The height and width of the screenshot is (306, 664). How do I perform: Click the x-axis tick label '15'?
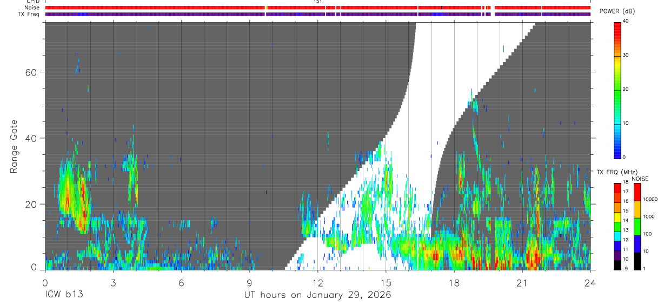coord(386,283)
